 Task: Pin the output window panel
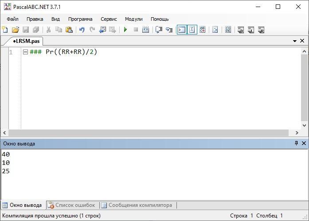click(296, 143)
